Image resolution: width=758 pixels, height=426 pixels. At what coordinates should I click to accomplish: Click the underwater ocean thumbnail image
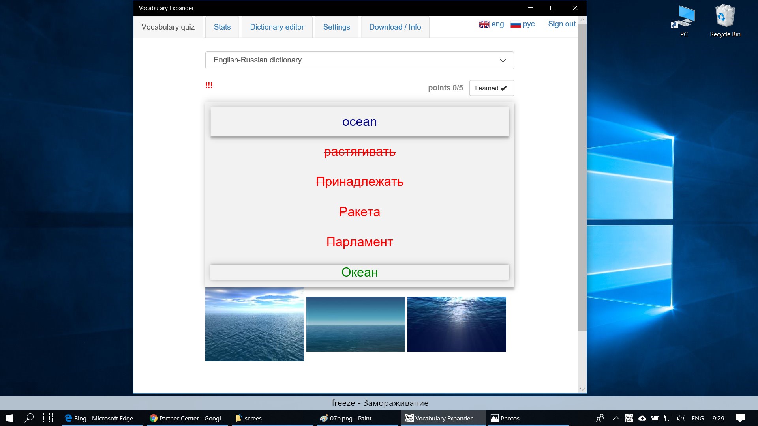pos(456,324)
